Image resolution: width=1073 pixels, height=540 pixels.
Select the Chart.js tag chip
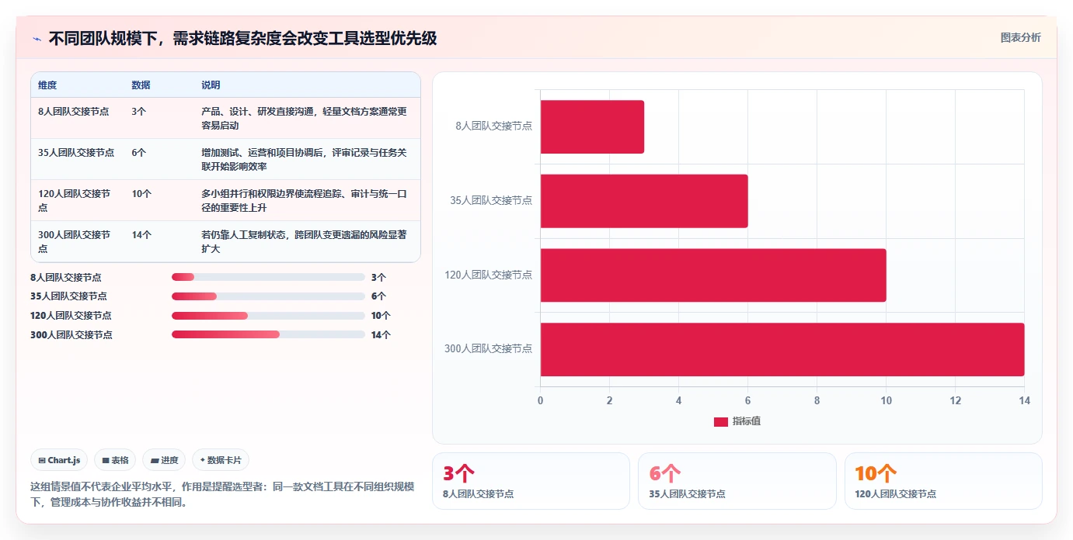[60, 460]
